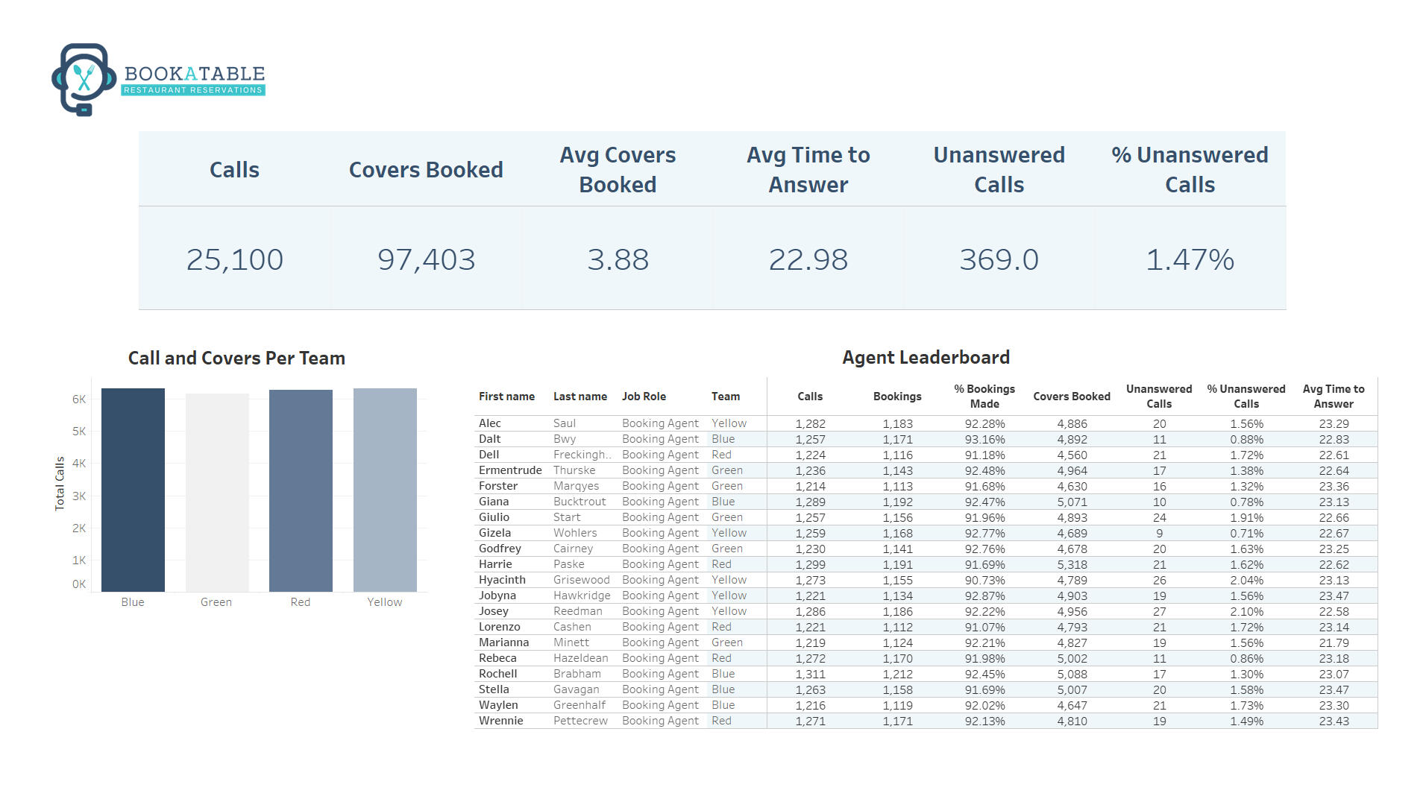Select the Unanswered Calls value 369.0
Image resolution: width=1426 pixels, height=799 pixels.
tap(999, 259)
